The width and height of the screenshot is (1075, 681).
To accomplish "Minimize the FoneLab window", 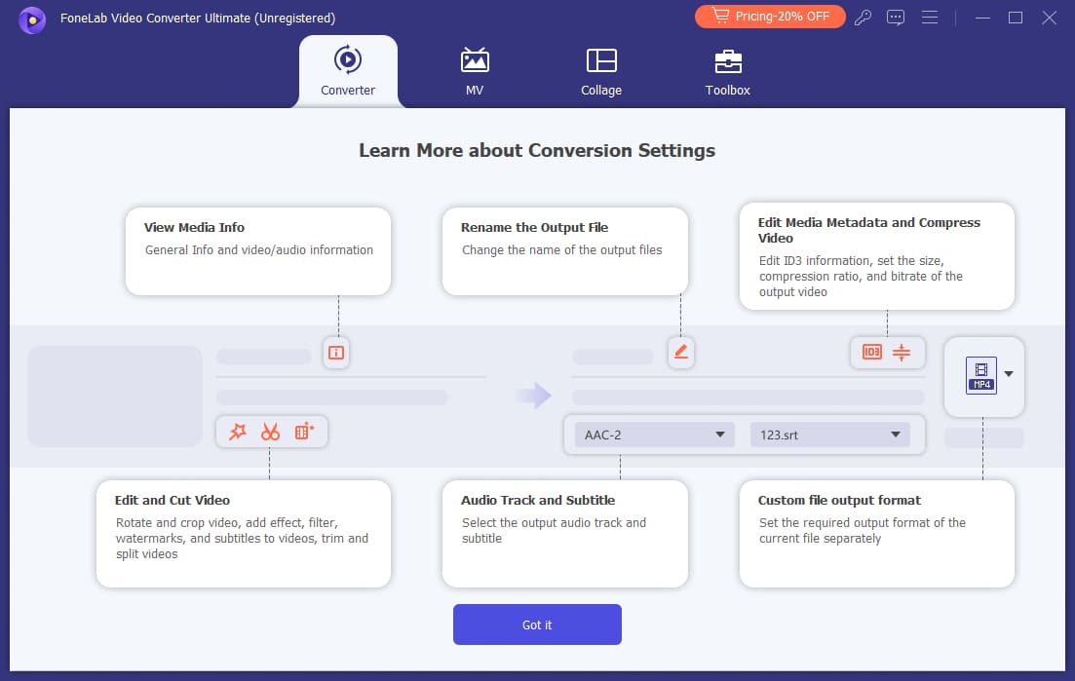I will coord(982,18).
